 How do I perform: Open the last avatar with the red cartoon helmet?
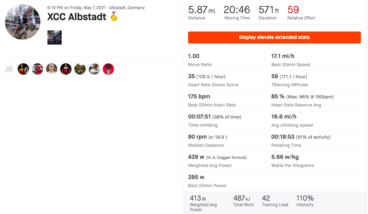pyautogui.click(x=108, y=69)
